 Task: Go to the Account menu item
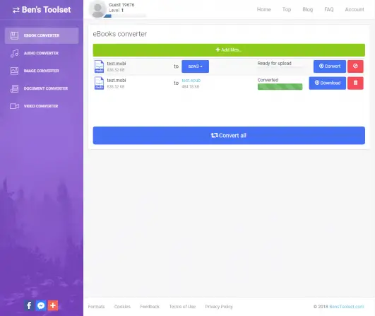tap(355, 10)
